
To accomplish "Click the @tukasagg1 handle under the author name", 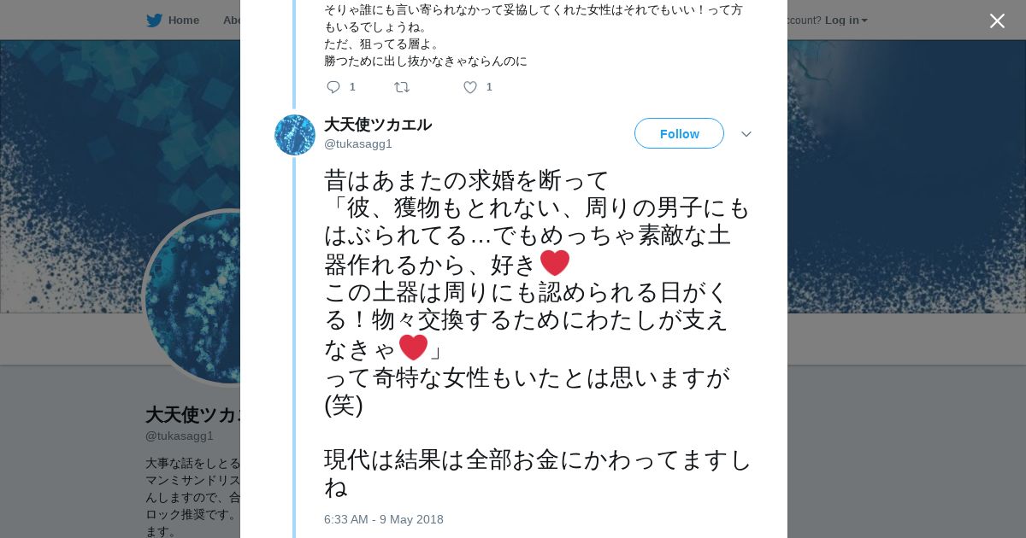I will pyautogui.click(x=358, y=143).
